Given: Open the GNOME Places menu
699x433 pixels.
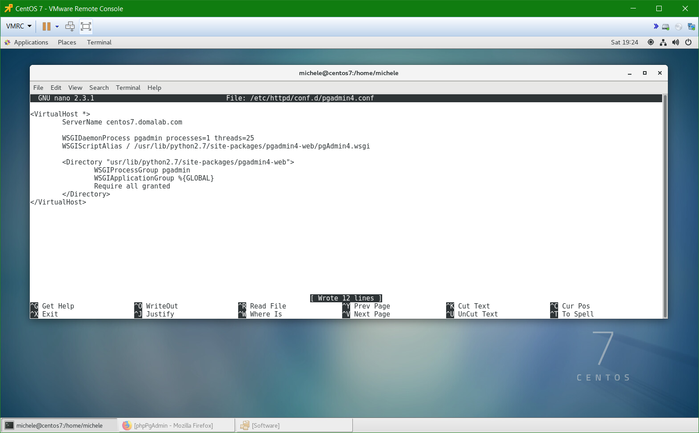Looking at the screenshot, I should (x=67, y=42).
